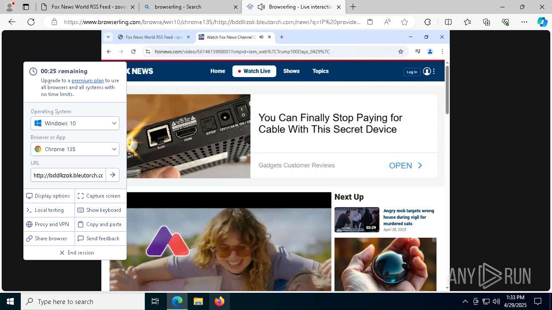Open Copy and paste
The height and width of the screenshot is (310, 552).
point(100,224)
